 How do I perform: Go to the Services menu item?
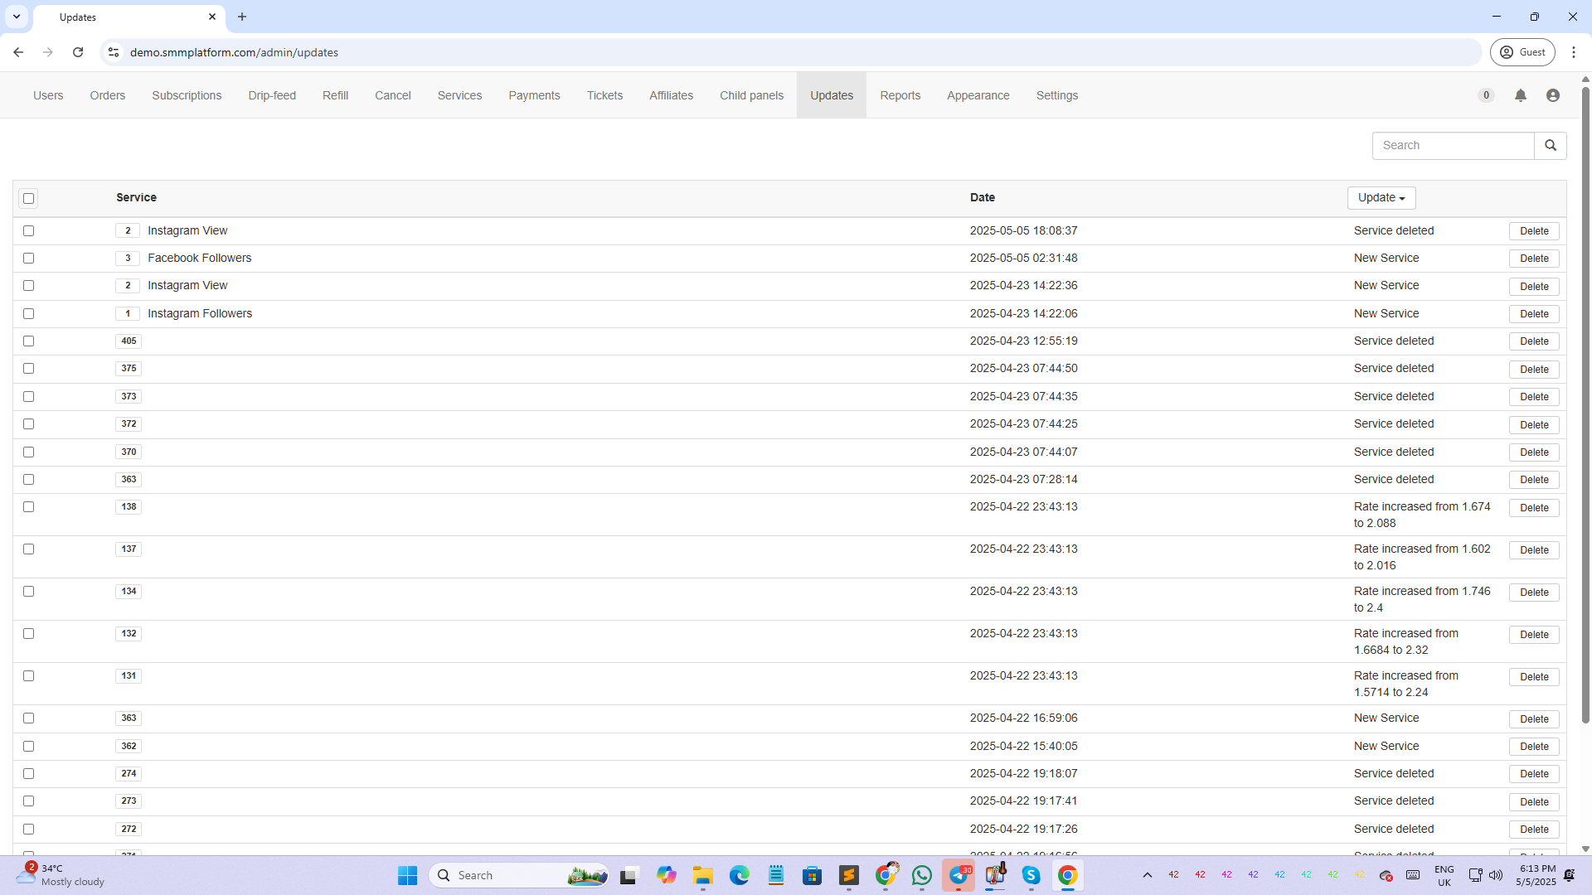(459, 95)
